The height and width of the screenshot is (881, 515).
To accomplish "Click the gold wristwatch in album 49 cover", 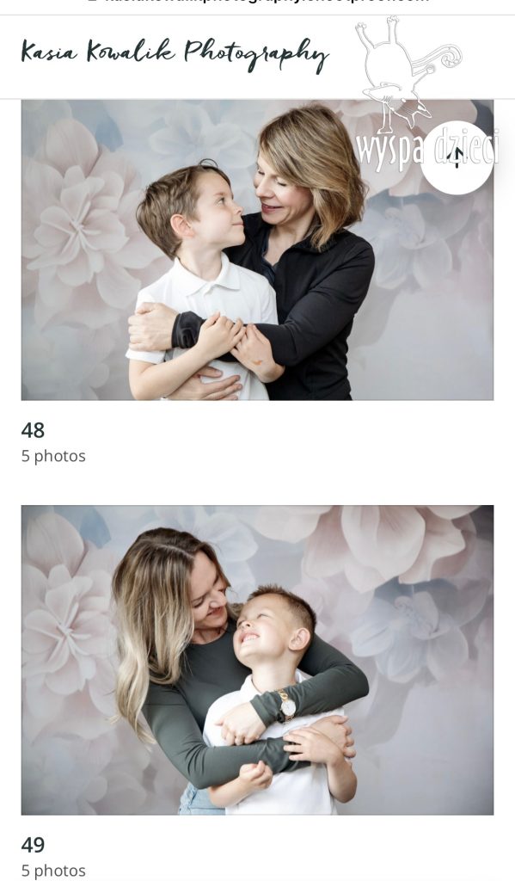I will [286, 705].
